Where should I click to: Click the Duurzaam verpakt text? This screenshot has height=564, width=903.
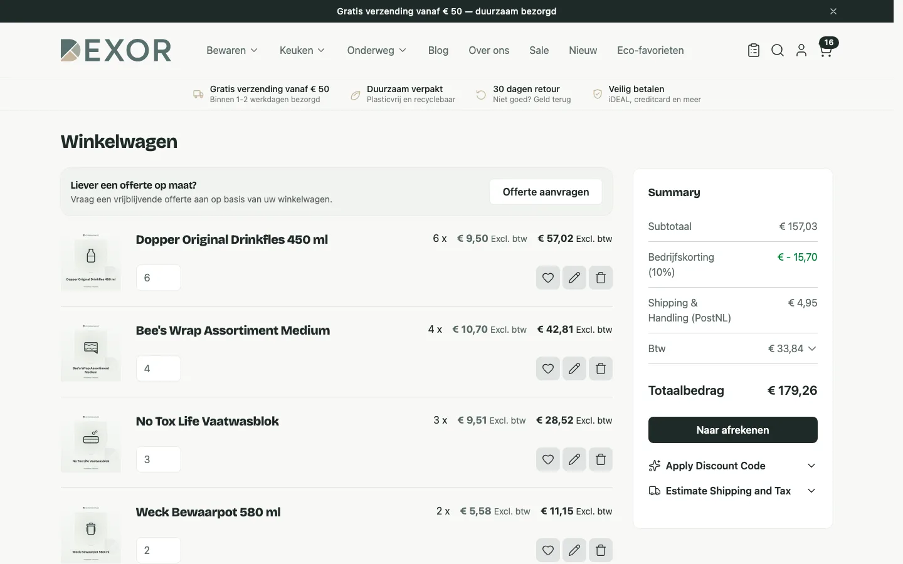(405, 89)
